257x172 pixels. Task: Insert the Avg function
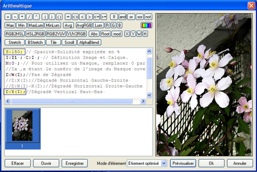(68, 25)
